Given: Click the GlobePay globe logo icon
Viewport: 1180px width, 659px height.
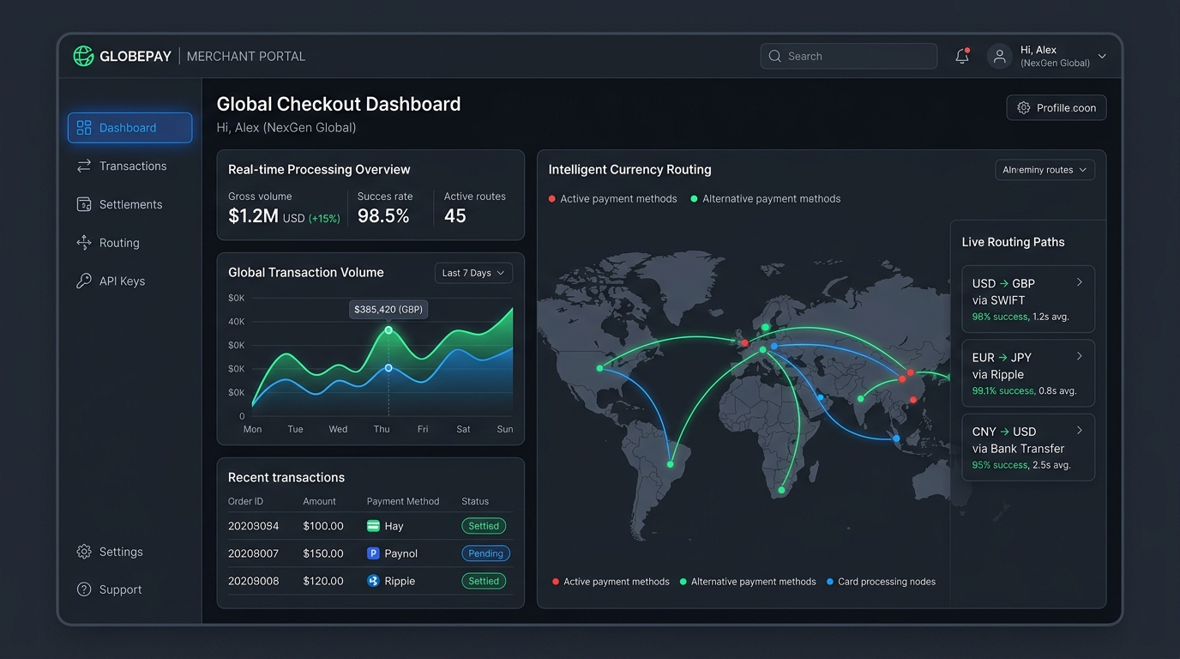Looking at the screenshot, I should (83, 56).
